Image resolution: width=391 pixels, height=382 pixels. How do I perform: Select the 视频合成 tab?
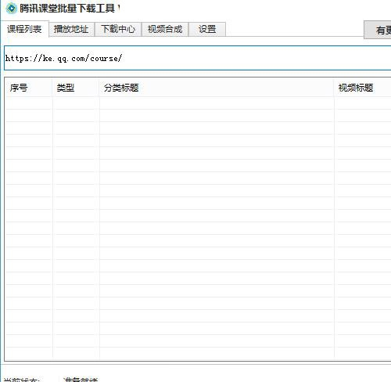(165, 29)
